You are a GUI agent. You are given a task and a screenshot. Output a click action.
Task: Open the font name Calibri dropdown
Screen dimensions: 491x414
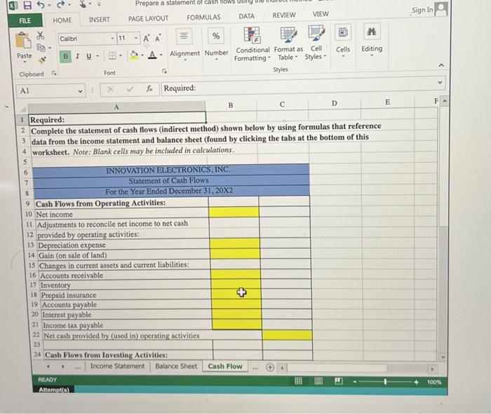pyautogui.click(x=112, y=38)
